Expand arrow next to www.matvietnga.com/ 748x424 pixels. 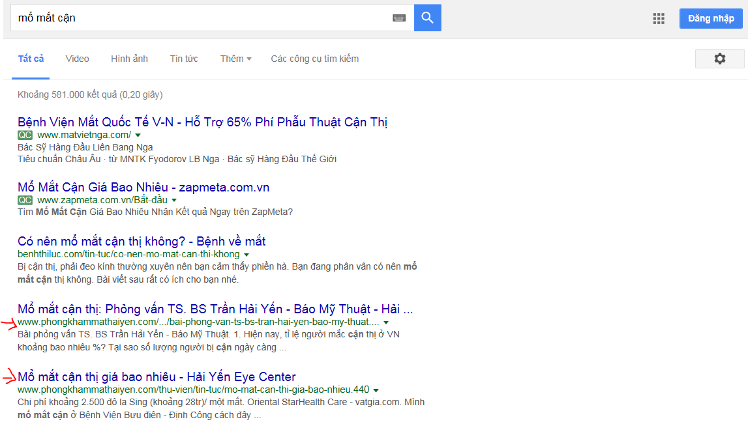(138, 135)
